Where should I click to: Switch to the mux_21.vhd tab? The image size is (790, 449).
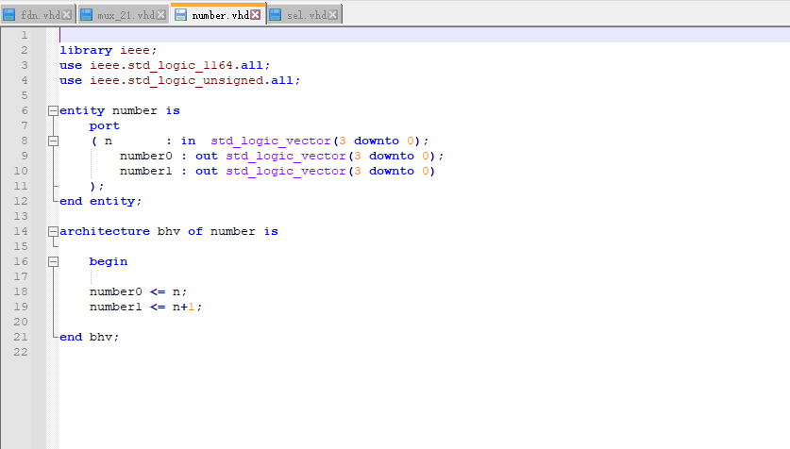point(123,14)
